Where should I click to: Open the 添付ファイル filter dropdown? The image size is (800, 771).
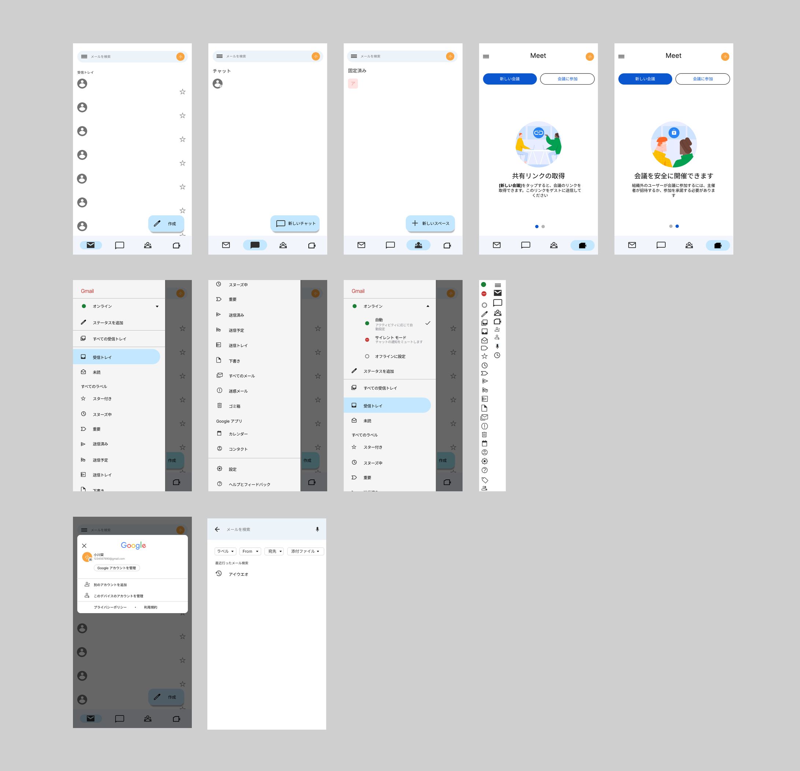pos(305,551)
